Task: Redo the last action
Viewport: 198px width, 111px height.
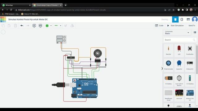Action: coord(28,26)
